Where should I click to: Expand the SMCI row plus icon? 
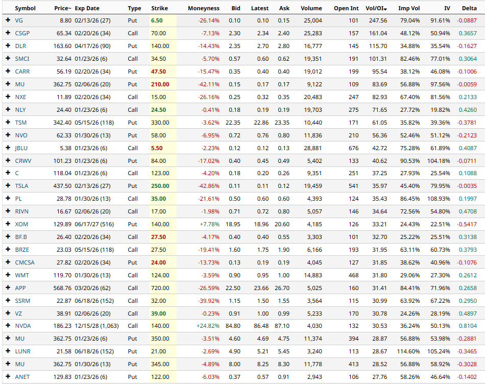pos(8,58)
